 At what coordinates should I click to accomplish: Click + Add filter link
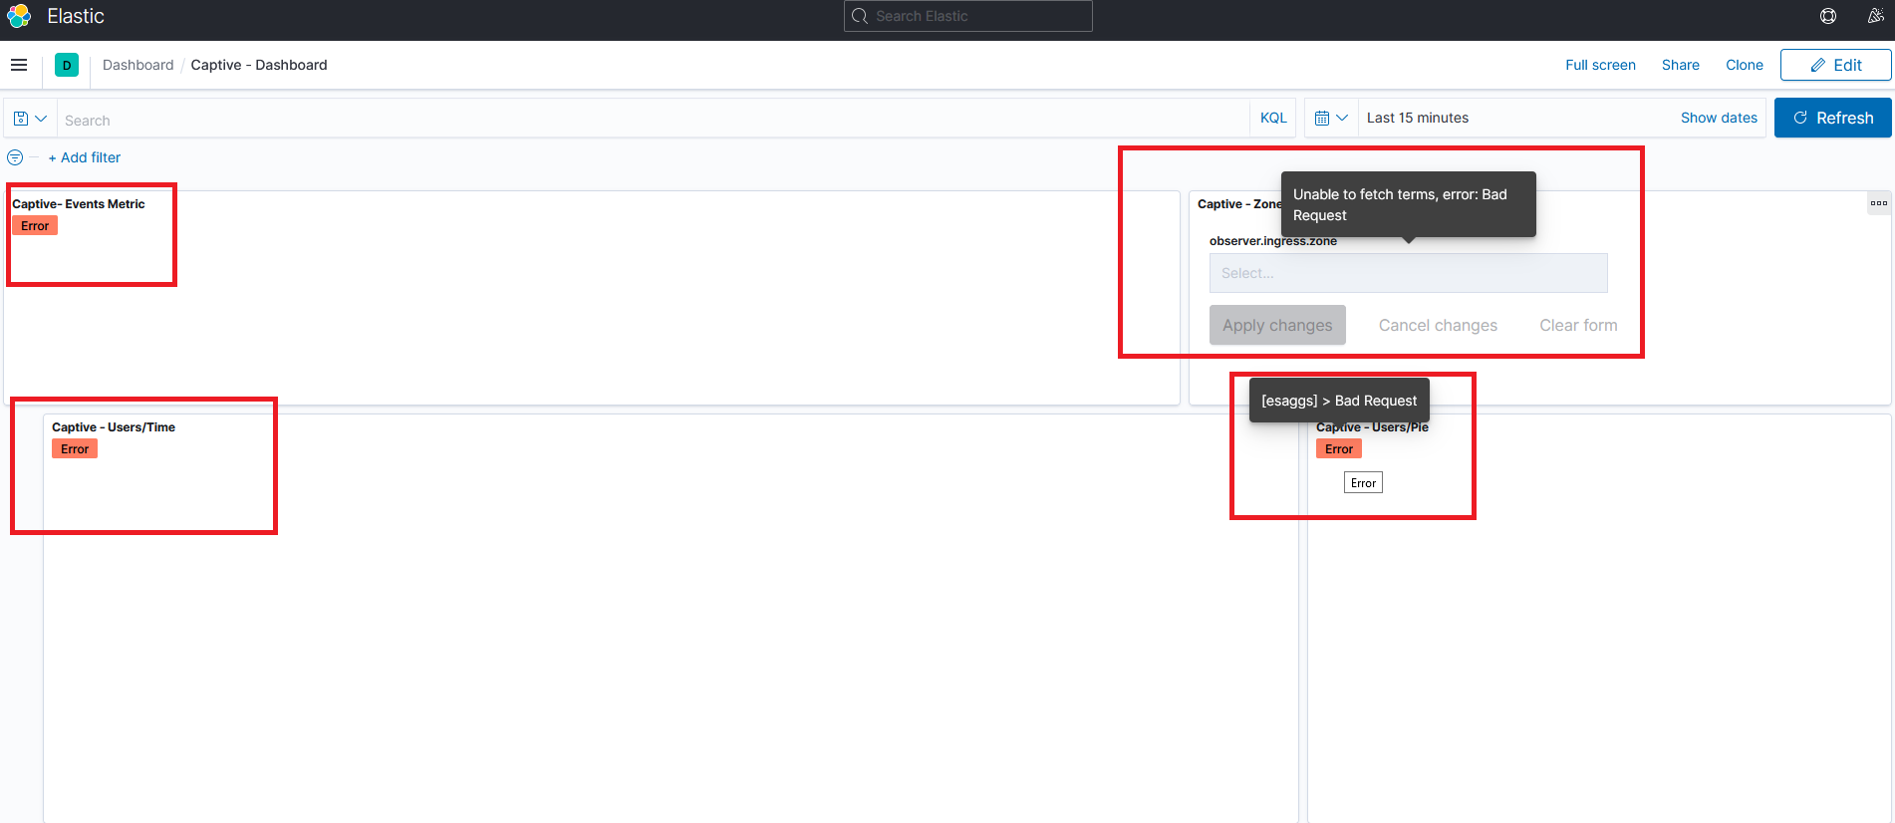85,157
